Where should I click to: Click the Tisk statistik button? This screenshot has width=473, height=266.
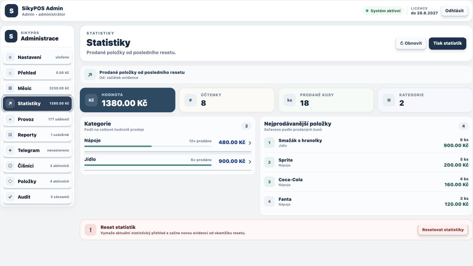448,43
